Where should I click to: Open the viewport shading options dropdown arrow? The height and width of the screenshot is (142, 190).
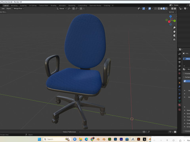[x=169, y=9]
